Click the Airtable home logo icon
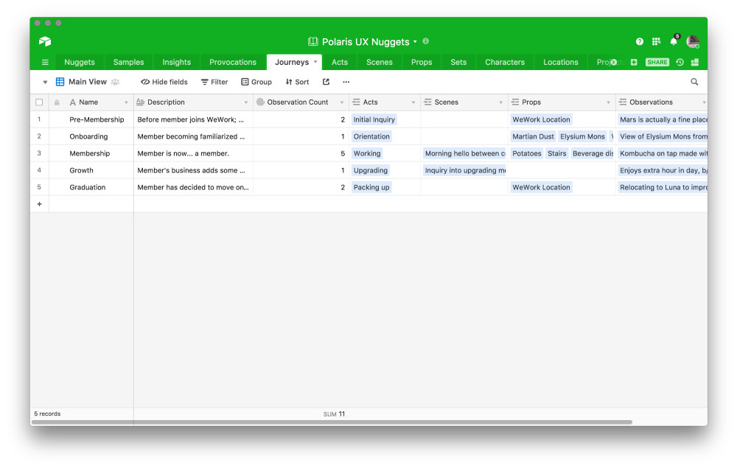 45,41
